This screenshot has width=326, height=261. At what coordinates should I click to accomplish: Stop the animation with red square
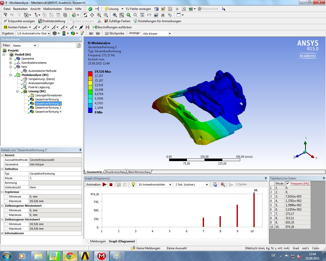click(111, 185)
